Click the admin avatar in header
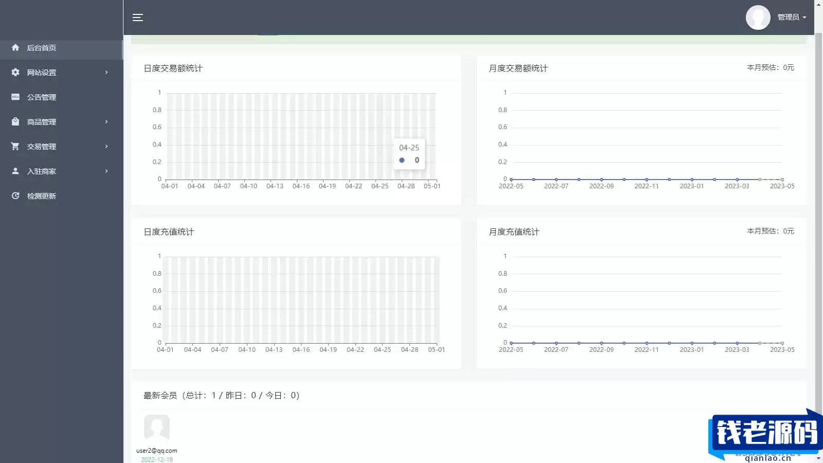The image size is (823, 463). click(758, 17)
